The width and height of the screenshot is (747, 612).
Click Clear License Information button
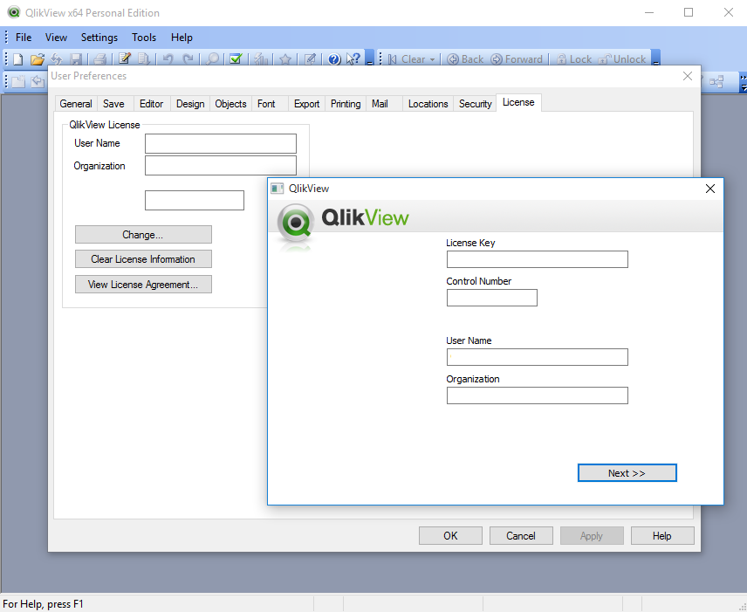point(143,258)
